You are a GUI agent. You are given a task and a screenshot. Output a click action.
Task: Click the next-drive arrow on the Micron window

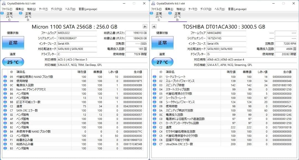coord(145,27)
